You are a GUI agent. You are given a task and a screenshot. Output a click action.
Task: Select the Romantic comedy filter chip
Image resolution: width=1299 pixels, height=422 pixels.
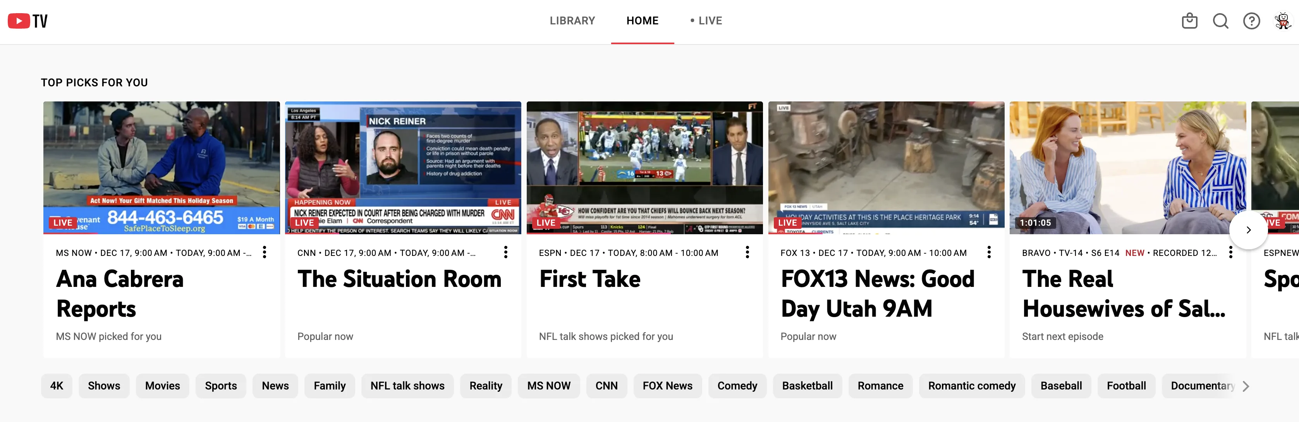click(x=972, y=386)
